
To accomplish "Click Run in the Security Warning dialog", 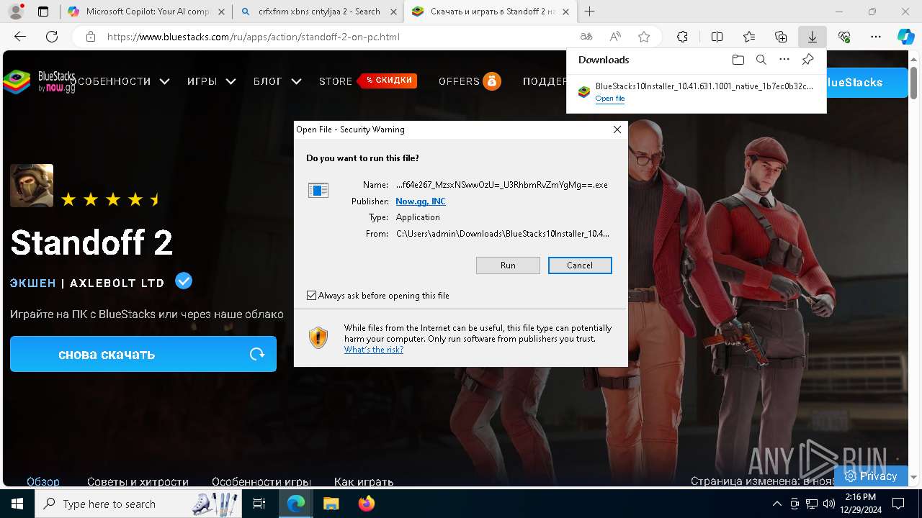I will pos(508,265).
